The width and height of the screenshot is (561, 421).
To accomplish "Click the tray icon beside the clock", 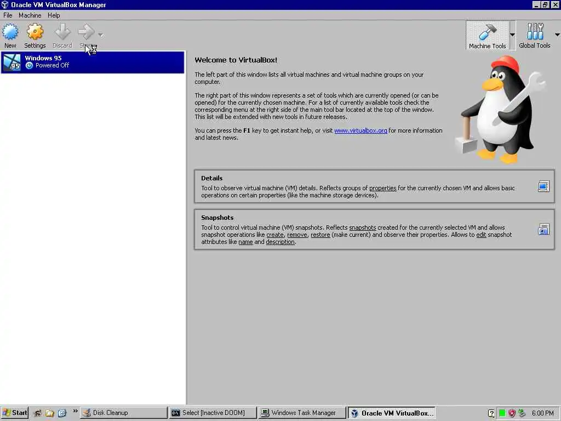I will pyautogui.click(x=522, y=413).
